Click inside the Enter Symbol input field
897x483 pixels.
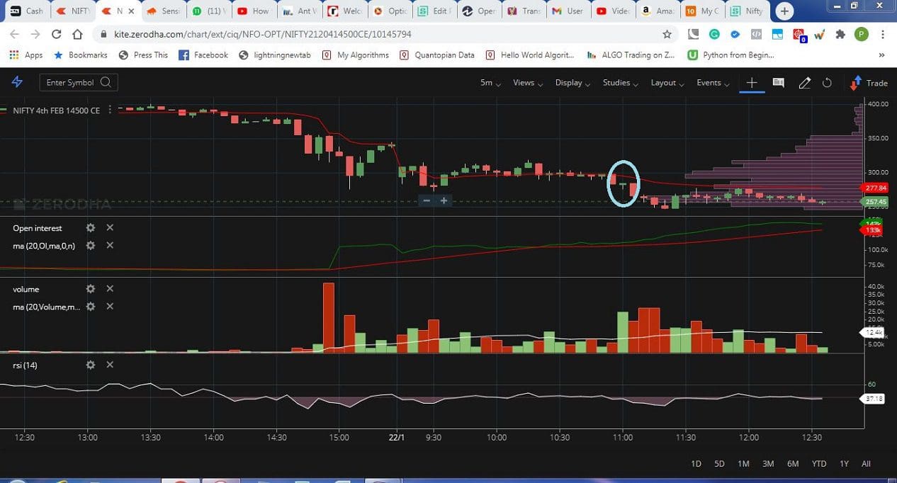point(71,82)
